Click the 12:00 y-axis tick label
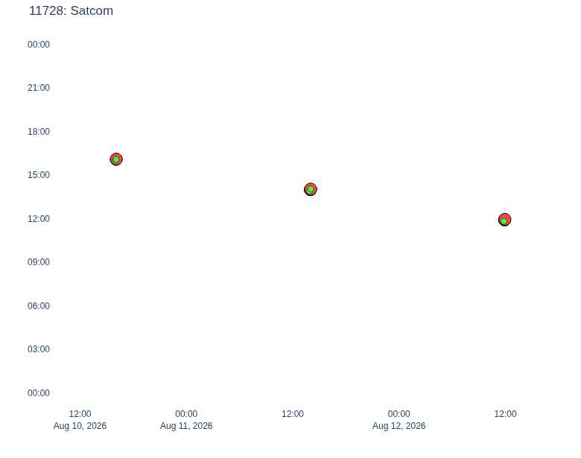Image resolution: width=581 pixels, height=458 pixels. coord(39,219)
